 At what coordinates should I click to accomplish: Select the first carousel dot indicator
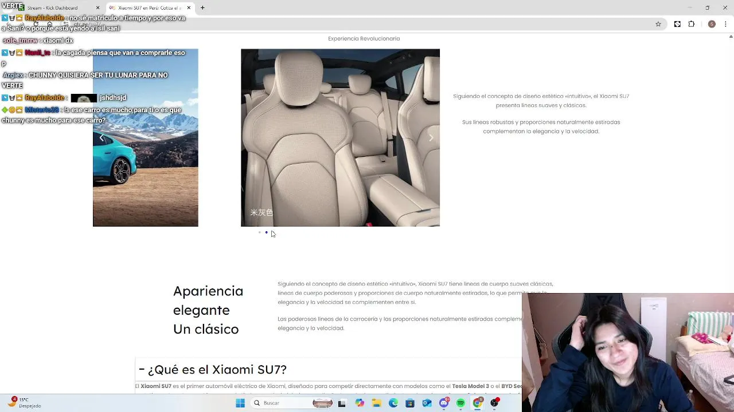coord(260,232)
